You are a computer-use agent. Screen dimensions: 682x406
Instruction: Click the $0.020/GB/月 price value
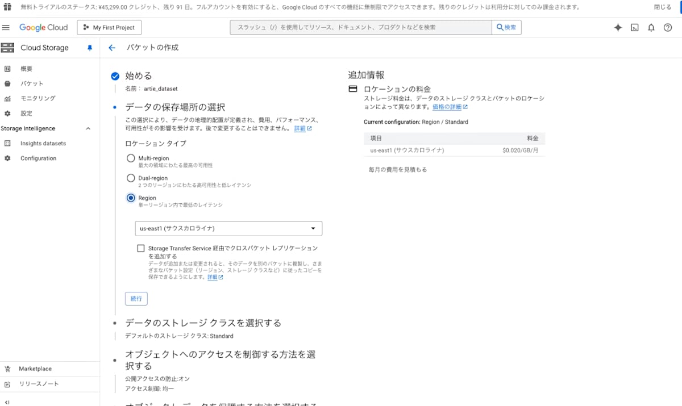click(x=521, y=150)
